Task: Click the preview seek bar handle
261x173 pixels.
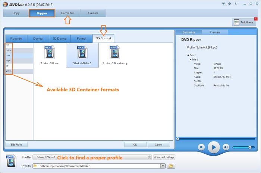Action: pos(178,139)
